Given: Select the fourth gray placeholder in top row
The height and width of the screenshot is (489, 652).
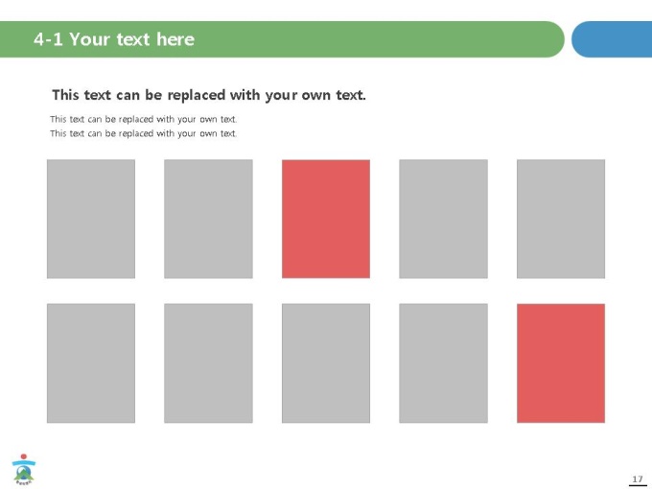Looking at the screenshot, I should pyautogui.click(x=443, y=219).
